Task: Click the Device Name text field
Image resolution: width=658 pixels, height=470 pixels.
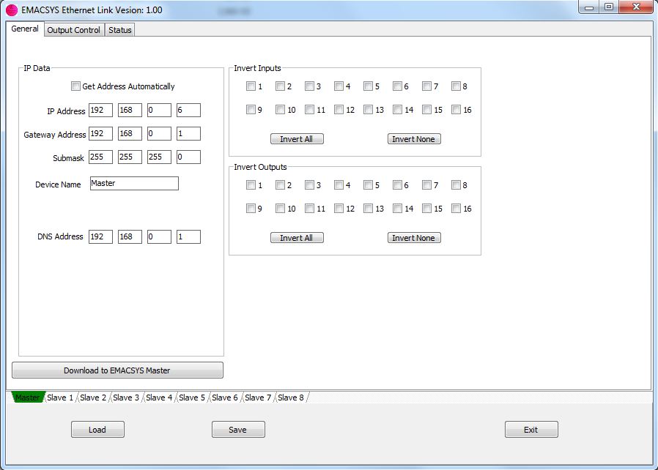Action: coord(134,183)
